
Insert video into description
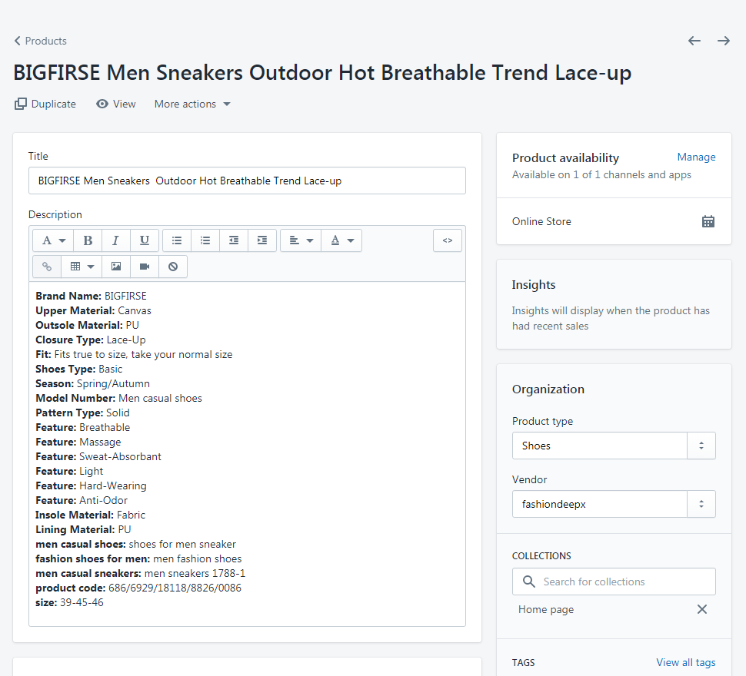coord(144,267)
